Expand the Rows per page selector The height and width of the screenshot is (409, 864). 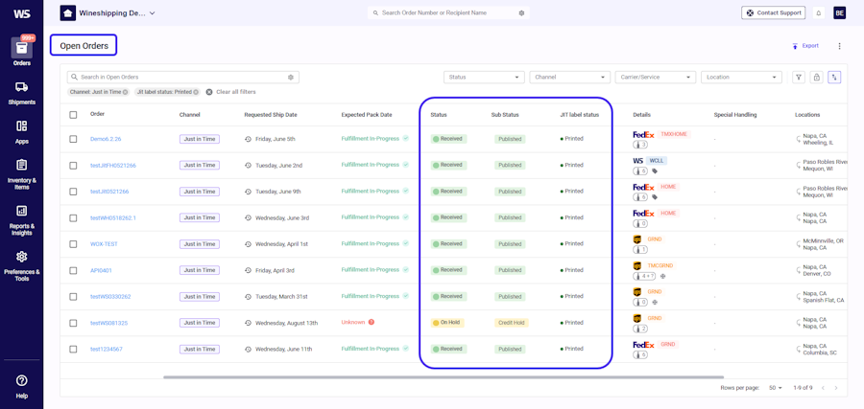(x=776, y=388)
